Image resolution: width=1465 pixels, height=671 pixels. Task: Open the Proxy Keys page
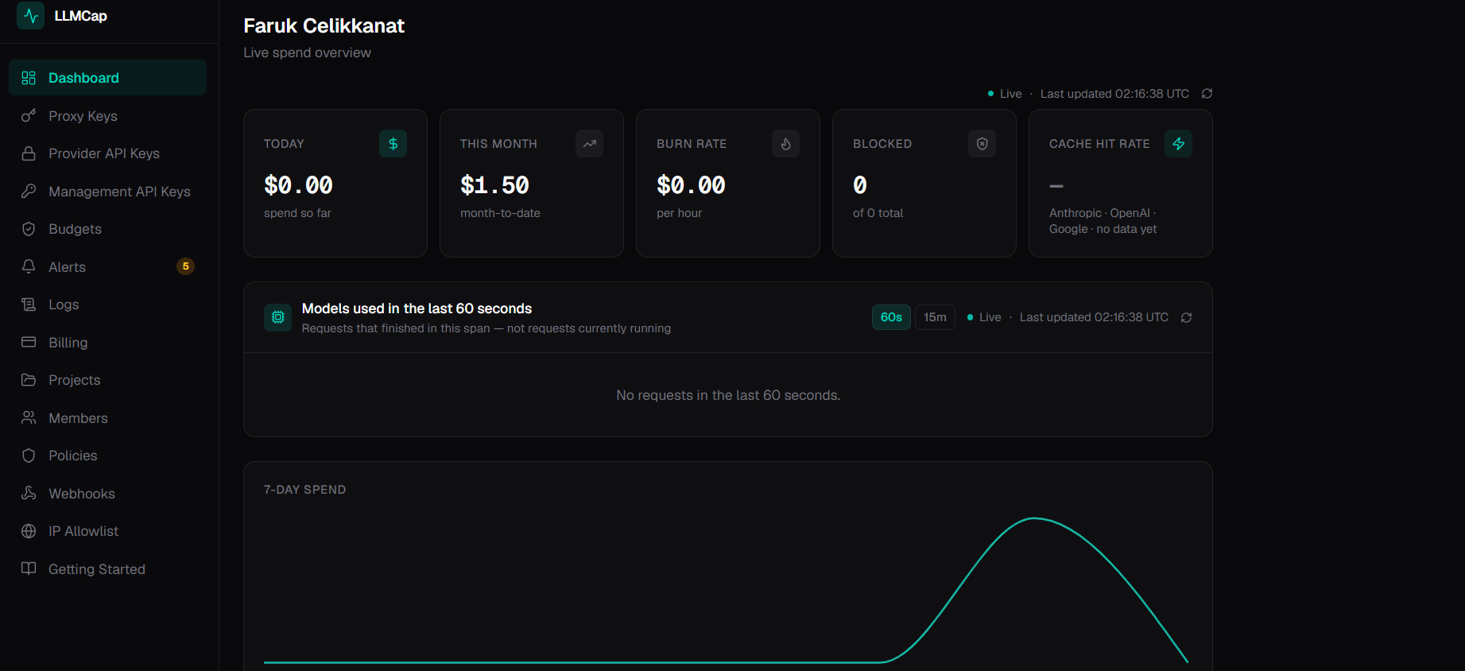point(107,116)
